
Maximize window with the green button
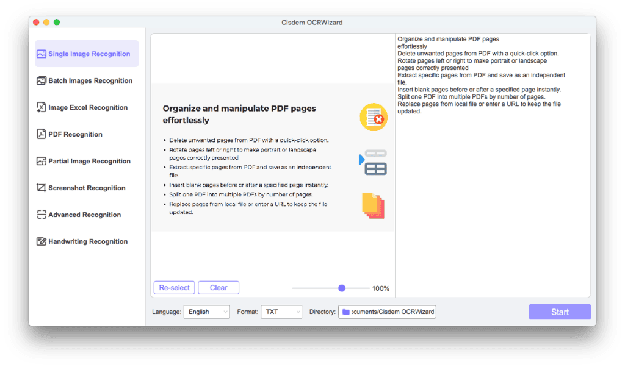coord(57,23)
